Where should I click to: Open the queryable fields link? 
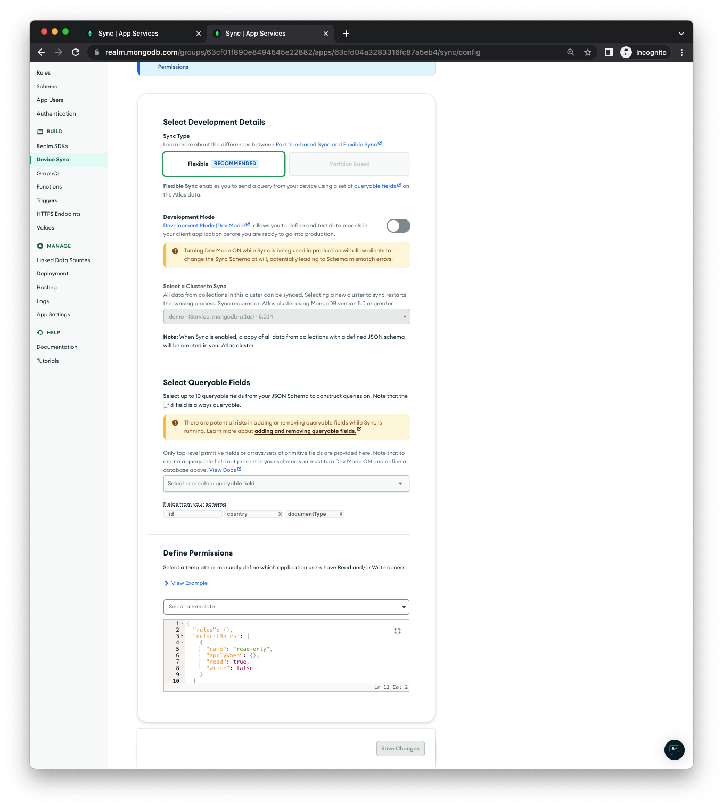point(377,186)
